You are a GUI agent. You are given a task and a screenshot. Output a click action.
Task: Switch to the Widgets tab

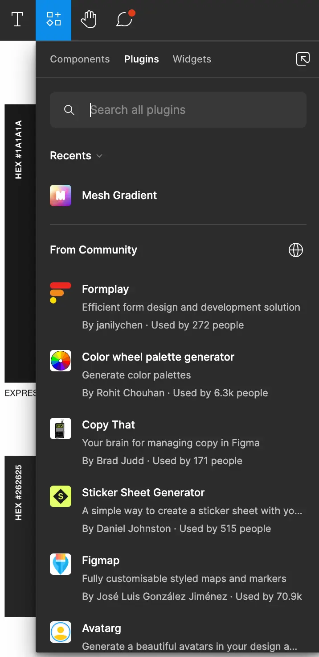click(192, 59)
